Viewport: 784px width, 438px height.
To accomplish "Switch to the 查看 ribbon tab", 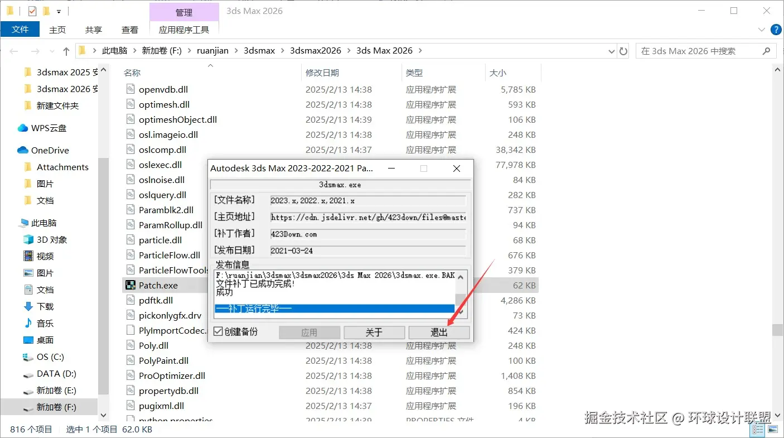I will click(130, 30).
